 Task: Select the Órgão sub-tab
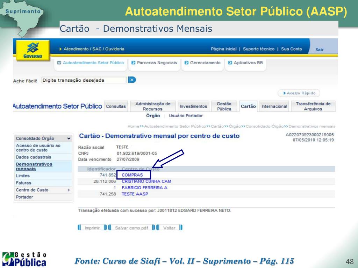click(x=153, y=116)
